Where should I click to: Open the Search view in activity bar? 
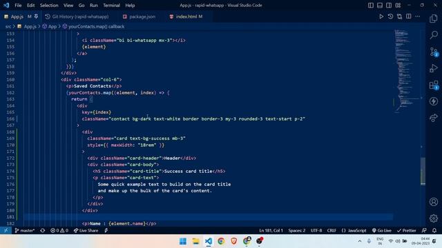pyautogui.click(x=434, y=35)
